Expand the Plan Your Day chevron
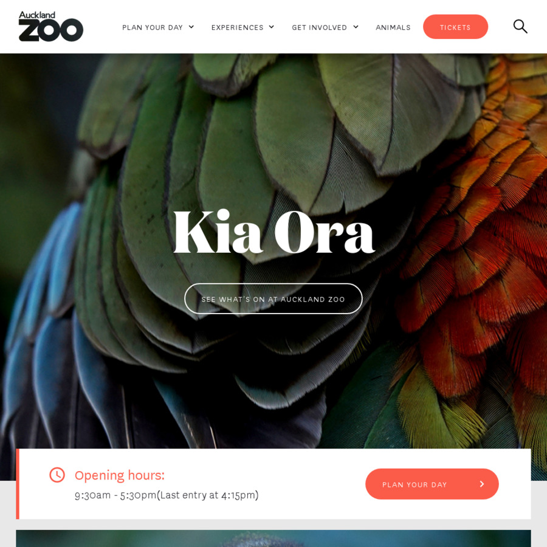547x547 pixels. coord(191,27)
